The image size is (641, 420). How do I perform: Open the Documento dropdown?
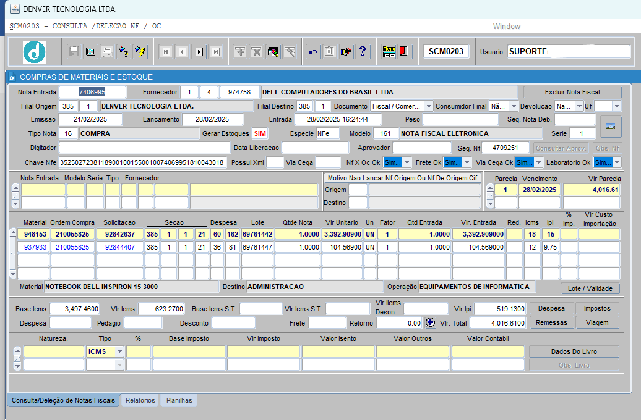429,106
